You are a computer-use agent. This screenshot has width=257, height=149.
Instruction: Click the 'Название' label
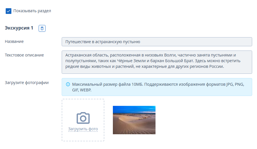coord(14,41)
